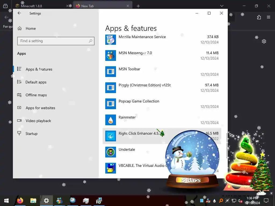Click the 97.4 MB size of Piggly

click(x=212, y=85)
